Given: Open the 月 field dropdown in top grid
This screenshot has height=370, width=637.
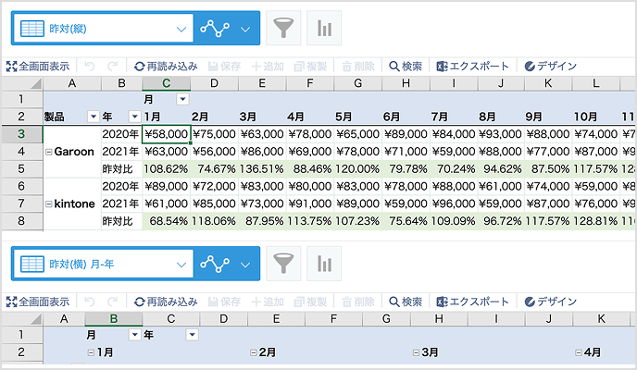Looking at the screenshot, I should coord(182,99).
